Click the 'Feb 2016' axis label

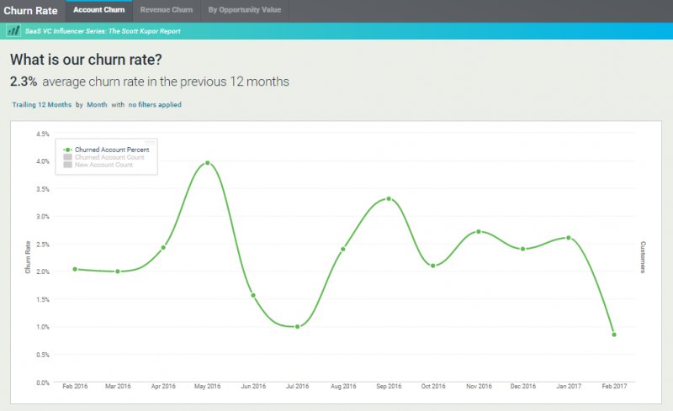75,386
